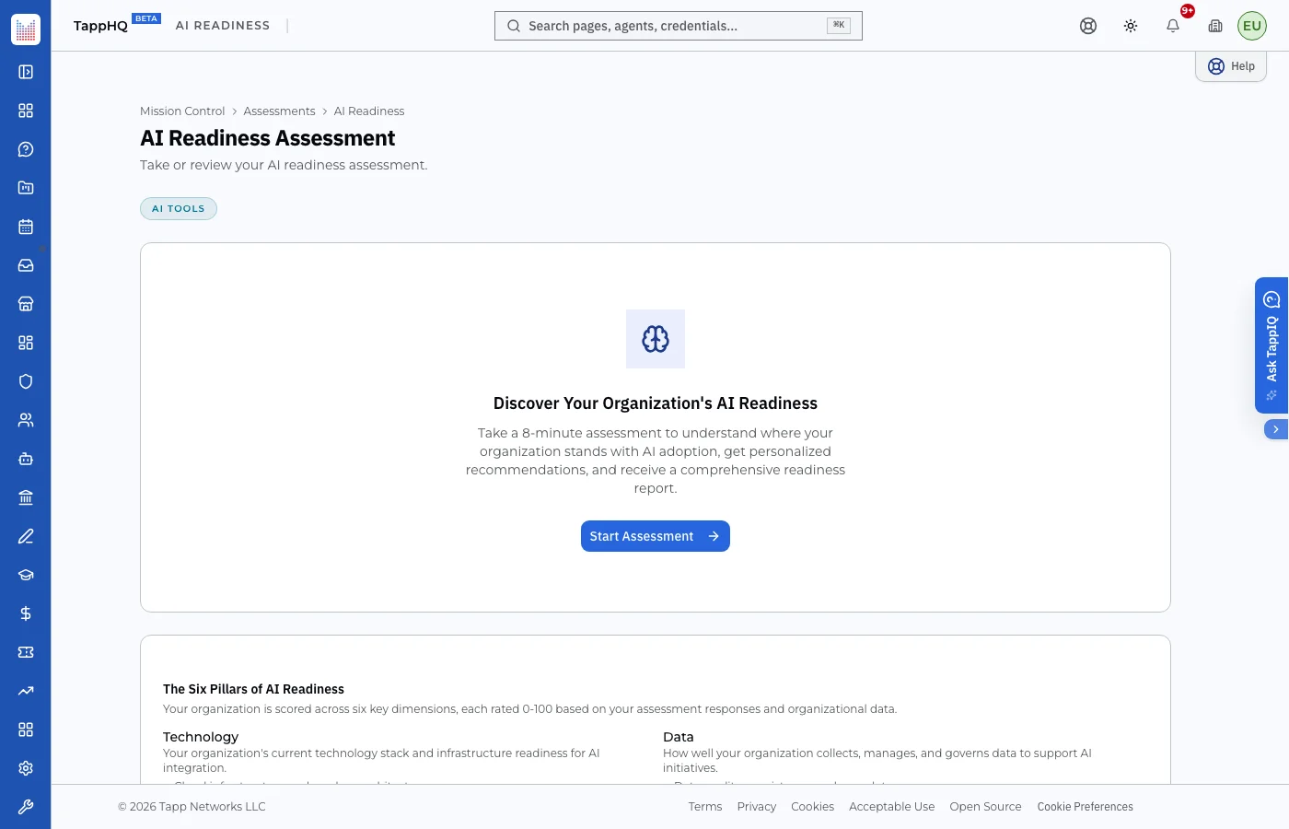
Task: Click the "The Six Pillars of AI Readiness" heading
Action: [x=253, y=689]
